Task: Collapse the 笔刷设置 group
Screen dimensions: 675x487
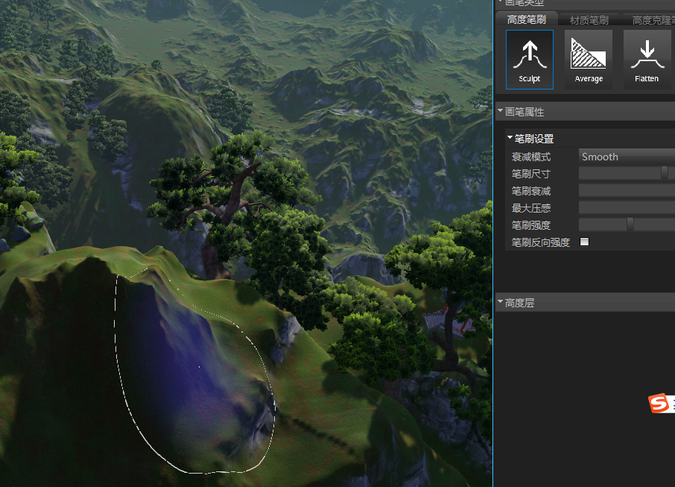Action: (510, 139)
